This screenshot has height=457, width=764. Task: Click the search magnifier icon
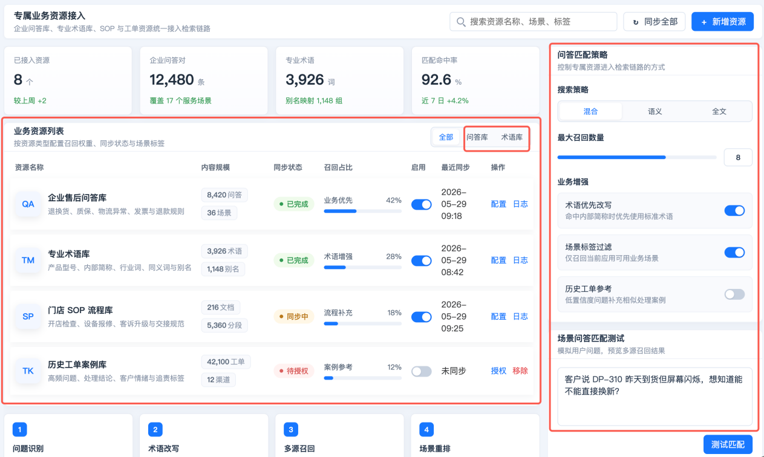click(x=461, y=22)
